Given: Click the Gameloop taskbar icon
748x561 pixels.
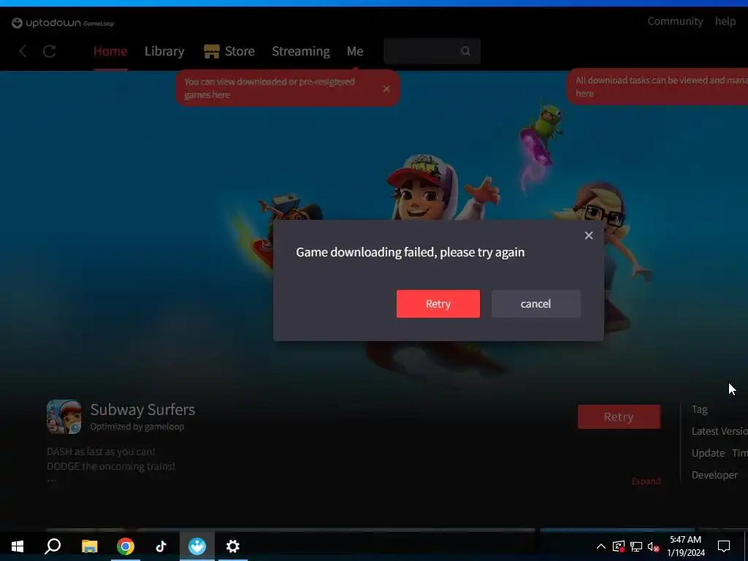Looking at the screenshot, I should (197, 546).
